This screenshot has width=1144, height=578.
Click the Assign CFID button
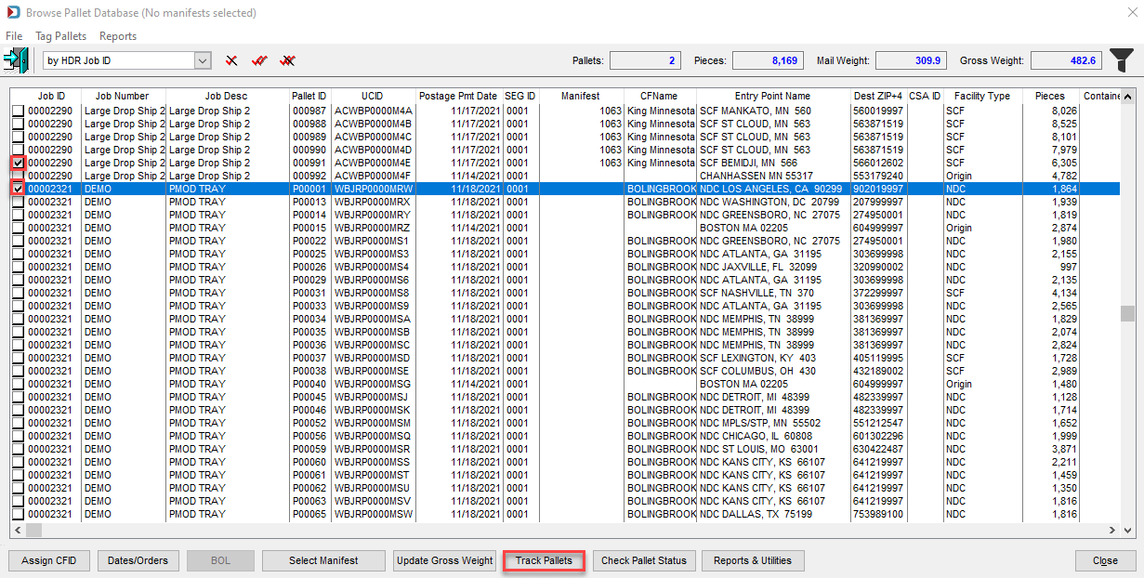click(49, 560)
